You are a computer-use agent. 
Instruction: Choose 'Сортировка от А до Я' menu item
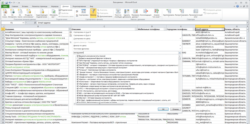[x=82, y=32]
